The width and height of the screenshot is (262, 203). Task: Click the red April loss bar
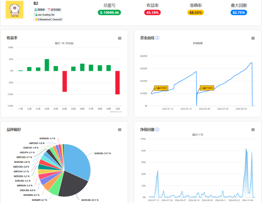coord(65,81)
